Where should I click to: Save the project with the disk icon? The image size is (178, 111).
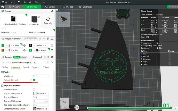coord(19,2)
